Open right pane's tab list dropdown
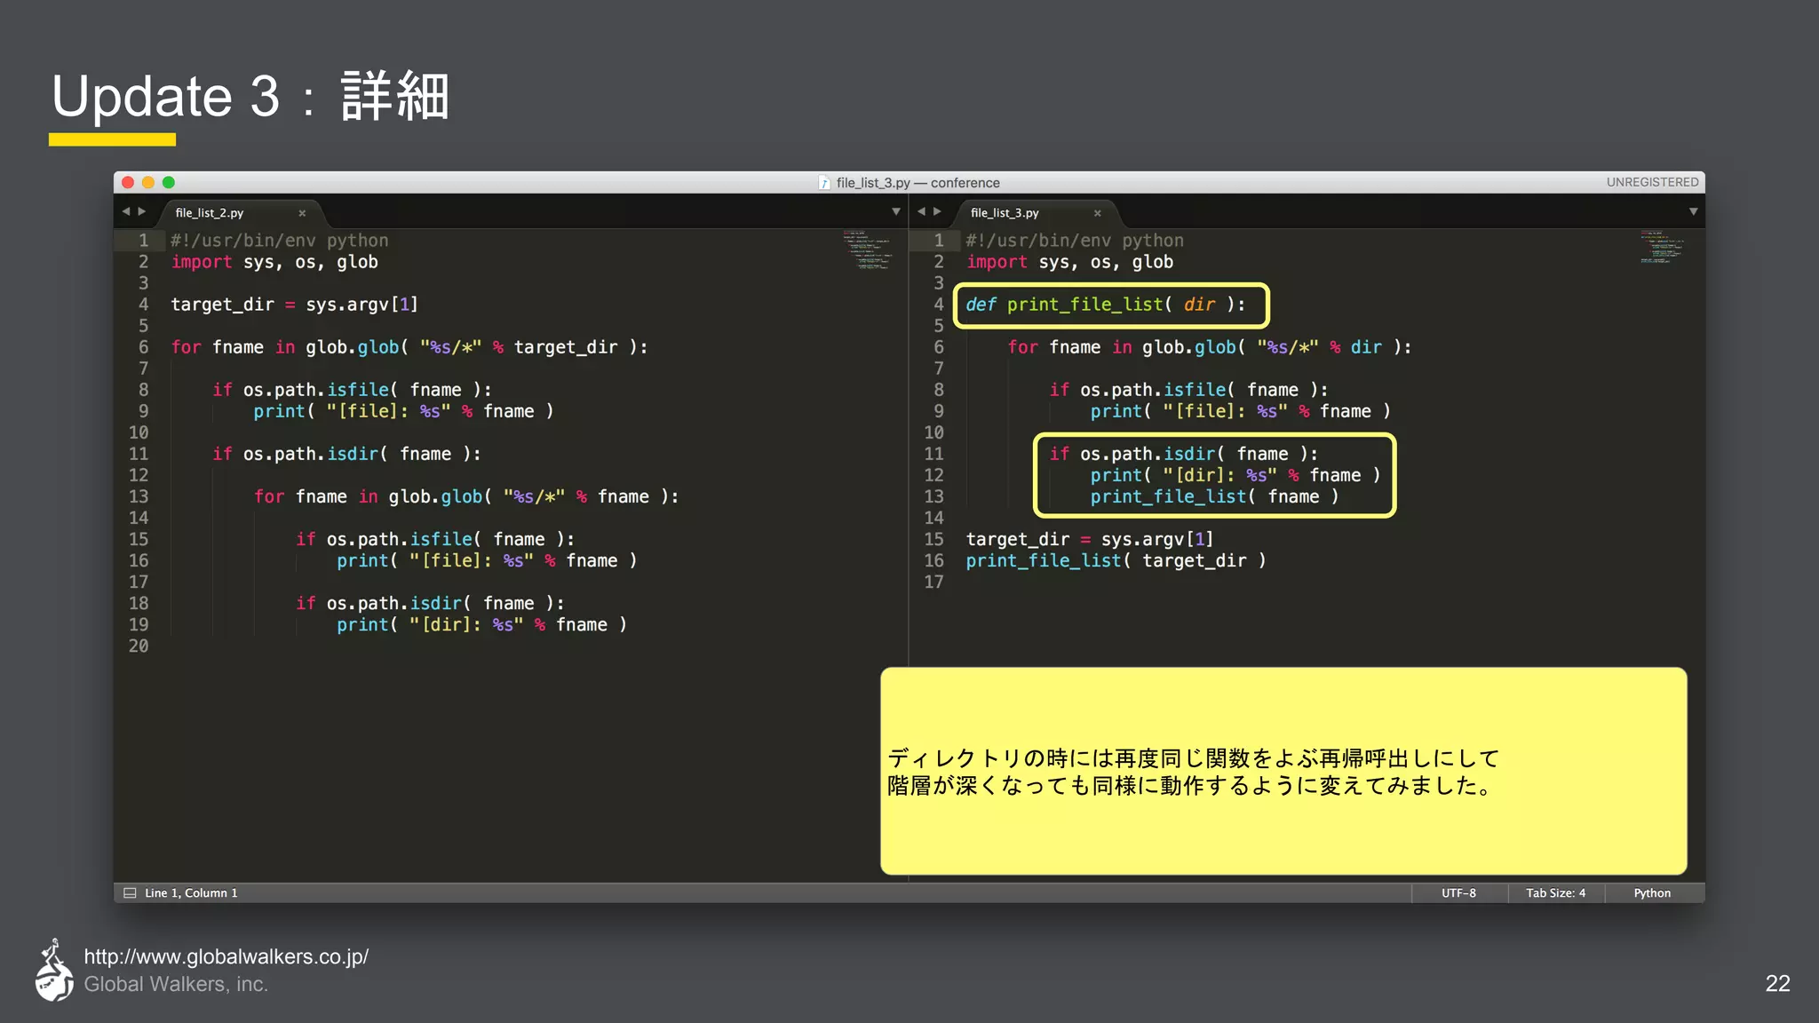Screen dimensions: 1819x1023 (1693, 211)
